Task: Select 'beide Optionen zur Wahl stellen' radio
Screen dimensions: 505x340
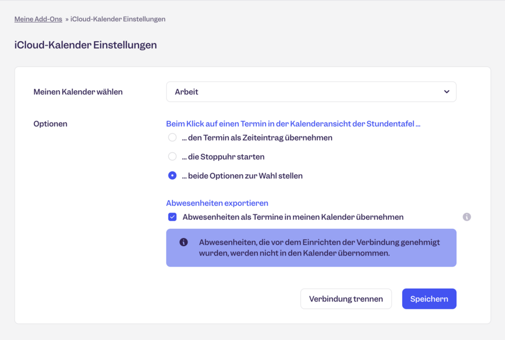Action: pos(172,175)
